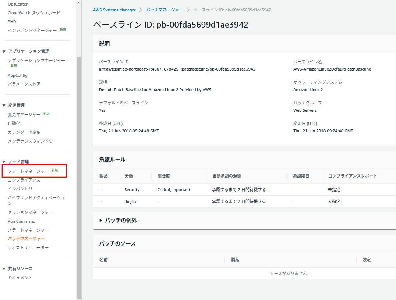396x300 pixels.
Task: Click 重要度 column header
Action: pyautogui.click(x=164, y=176)
